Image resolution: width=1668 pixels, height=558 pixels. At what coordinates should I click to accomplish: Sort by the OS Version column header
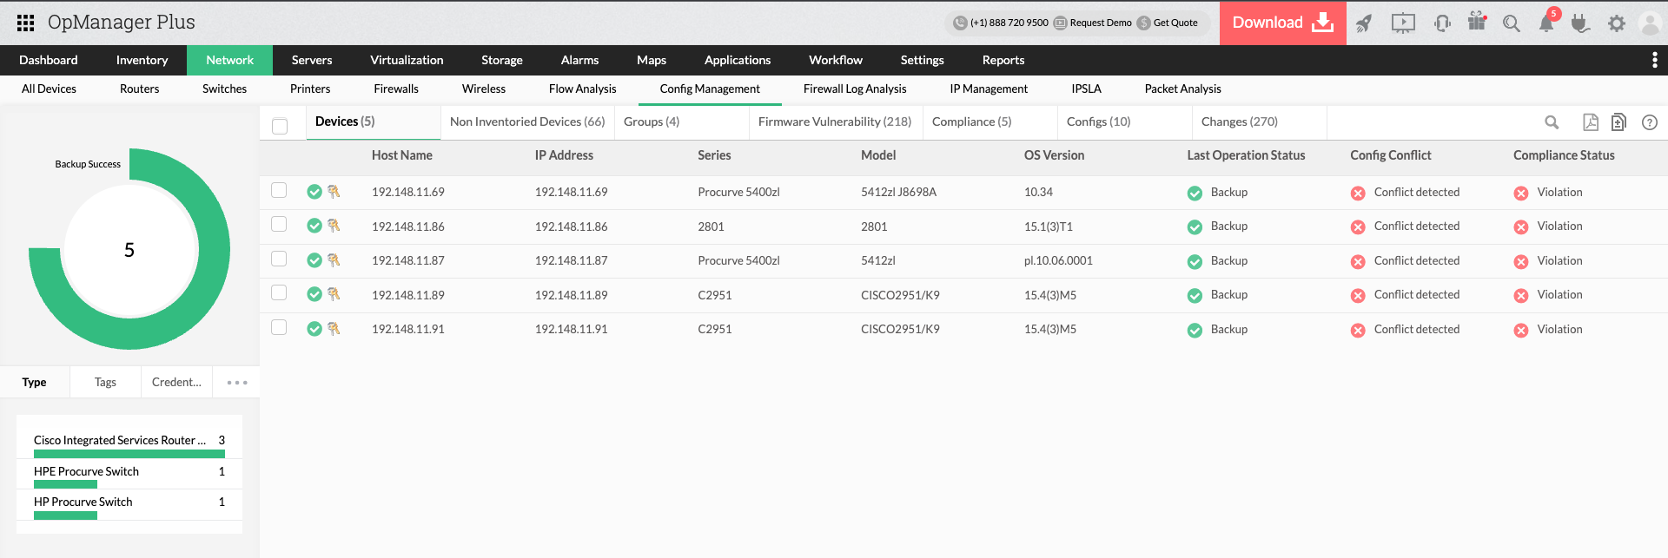[x=1054, y=155]
